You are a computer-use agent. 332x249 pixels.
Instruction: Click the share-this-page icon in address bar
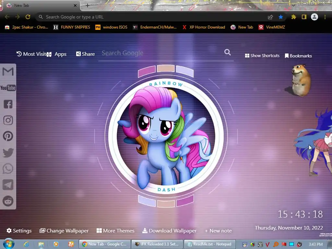[x=270, y=17]
